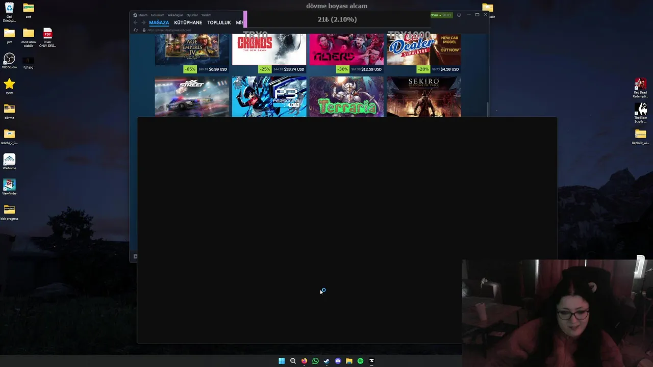The image size is (653, 367).
Task: Open the Oyunlar menu in Steam
Action: coord(192,15)
